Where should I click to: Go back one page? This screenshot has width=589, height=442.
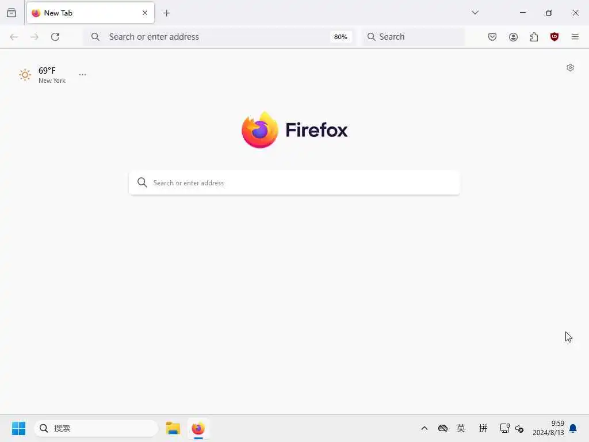pos(14,37)
